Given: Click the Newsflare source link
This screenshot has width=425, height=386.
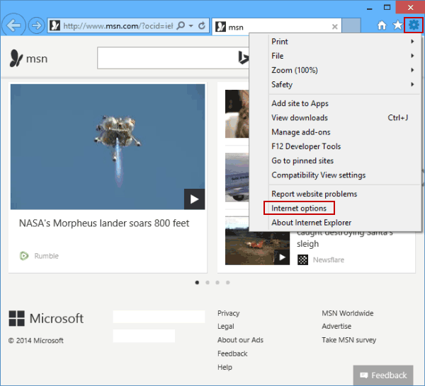Looking at the screenshot, I should [x=329, y=259].
